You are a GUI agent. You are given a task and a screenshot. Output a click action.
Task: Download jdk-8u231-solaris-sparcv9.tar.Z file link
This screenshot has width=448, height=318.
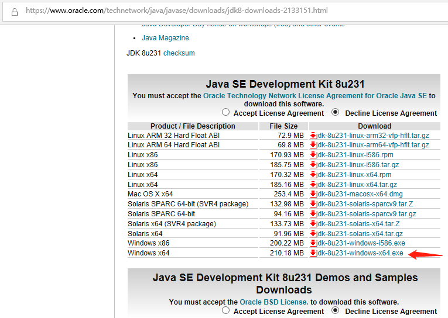pyautogui.click(x=365, y=204)
